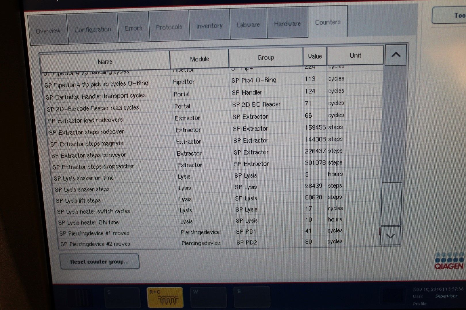Image resolution: width=466 pixels, height=310 pixels.
Task: Sort by Module column header
Action: click(x=199, y=59)
